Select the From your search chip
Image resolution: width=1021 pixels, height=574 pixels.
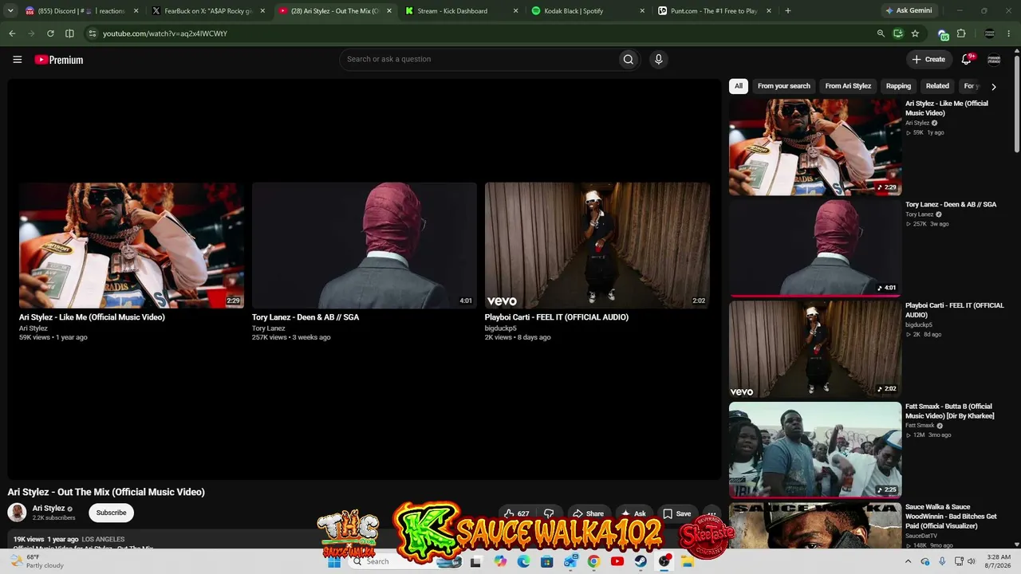tap(783, 86)
